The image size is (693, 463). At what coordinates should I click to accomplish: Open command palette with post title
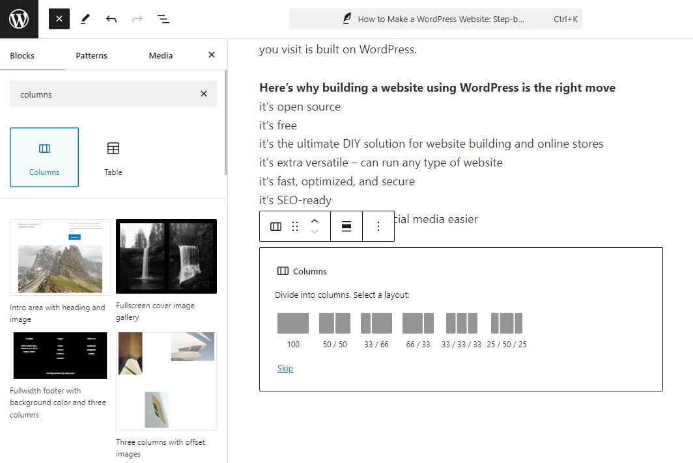435,19
